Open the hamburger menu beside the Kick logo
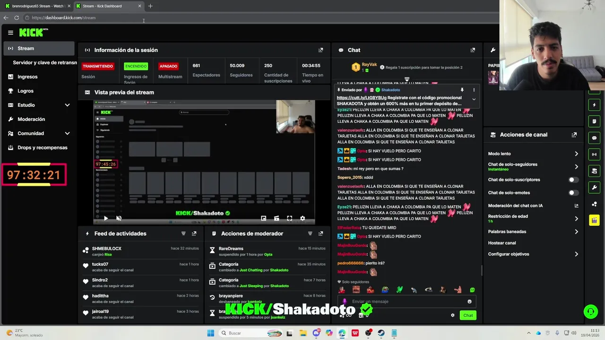This screenshot has width=605, height=340. pos(10,33)
